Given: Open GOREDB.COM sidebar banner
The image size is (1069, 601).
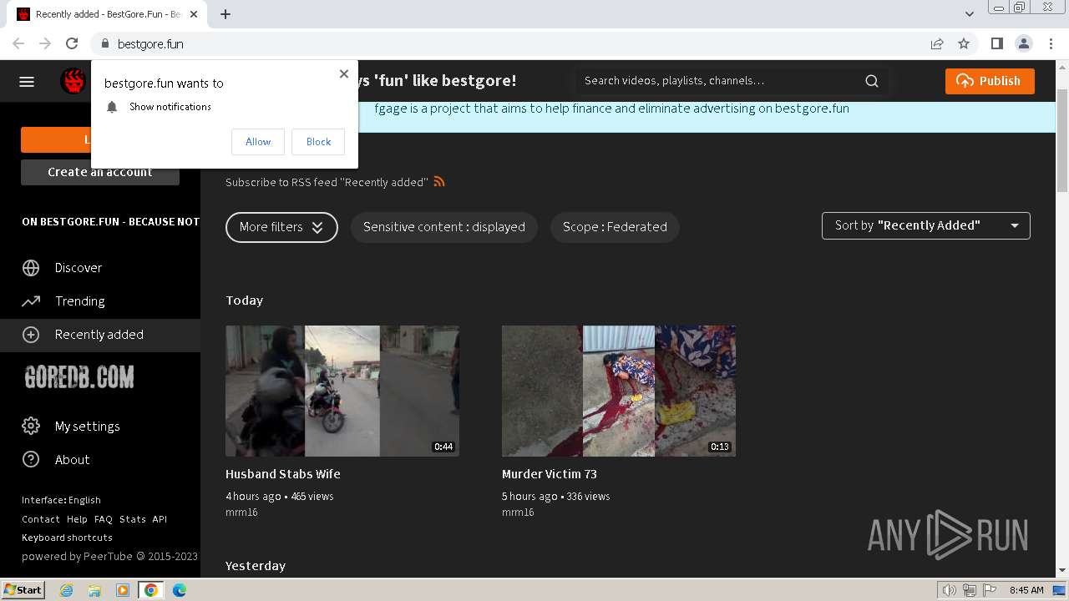Looking at the screenshot, I should pos(80,377).
